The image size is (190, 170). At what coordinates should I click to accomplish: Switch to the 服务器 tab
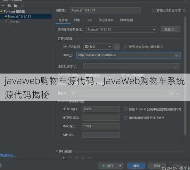pos(63,20)
